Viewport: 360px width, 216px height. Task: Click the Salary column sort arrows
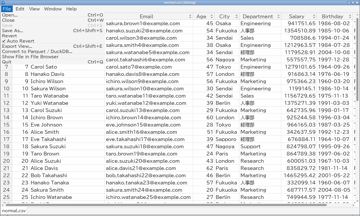tap(314, 17)
